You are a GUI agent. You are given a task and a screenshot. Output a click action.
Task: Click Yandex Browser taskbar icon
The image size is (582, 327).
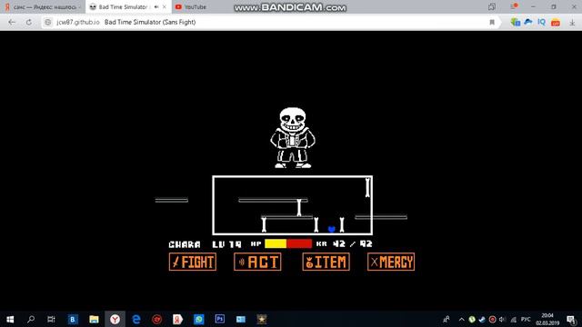point(115,319)
